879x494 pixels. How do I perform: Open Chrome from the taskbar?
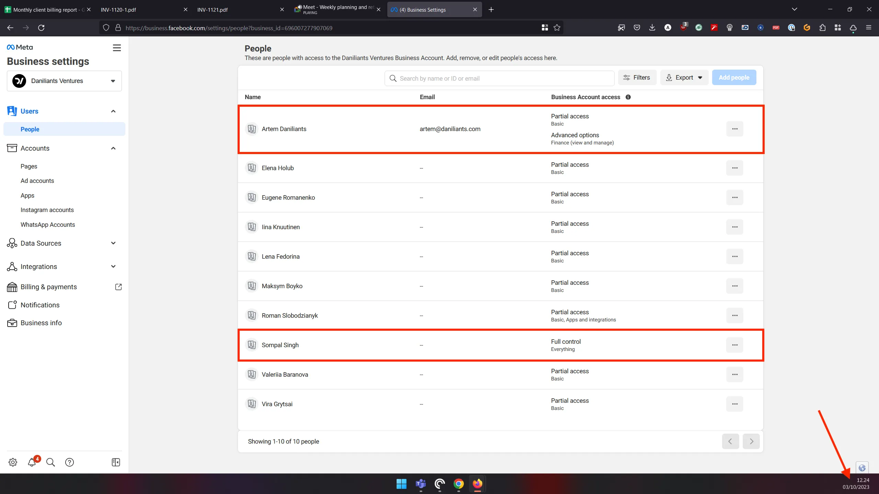(459, 484)
